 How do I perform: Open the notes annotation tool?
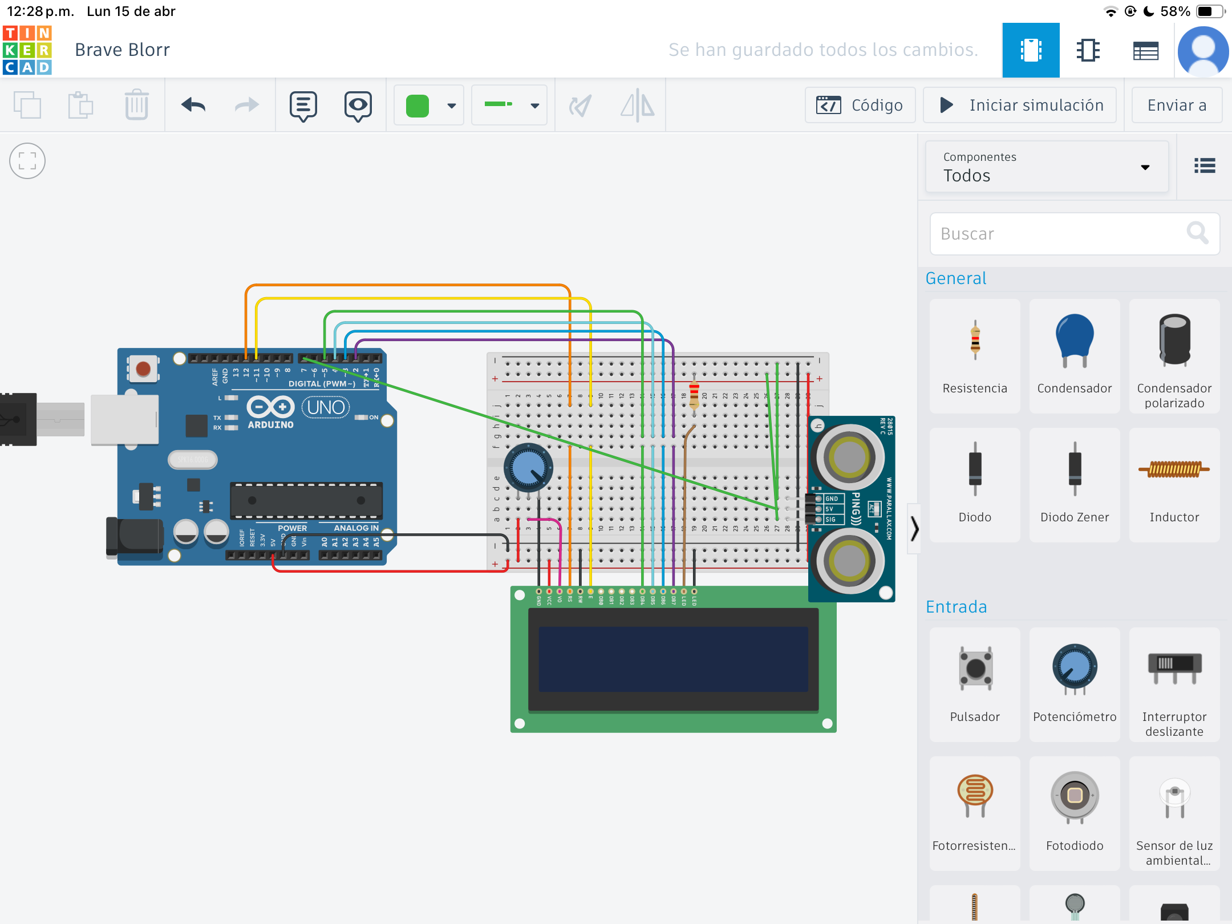tap(303, 106)
